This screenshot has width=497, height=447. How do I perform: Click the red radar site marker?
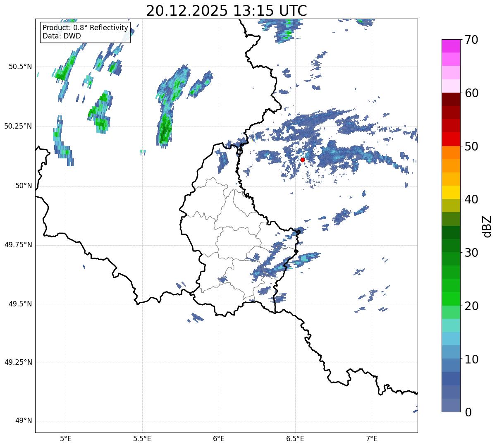[x=303, y=160]
